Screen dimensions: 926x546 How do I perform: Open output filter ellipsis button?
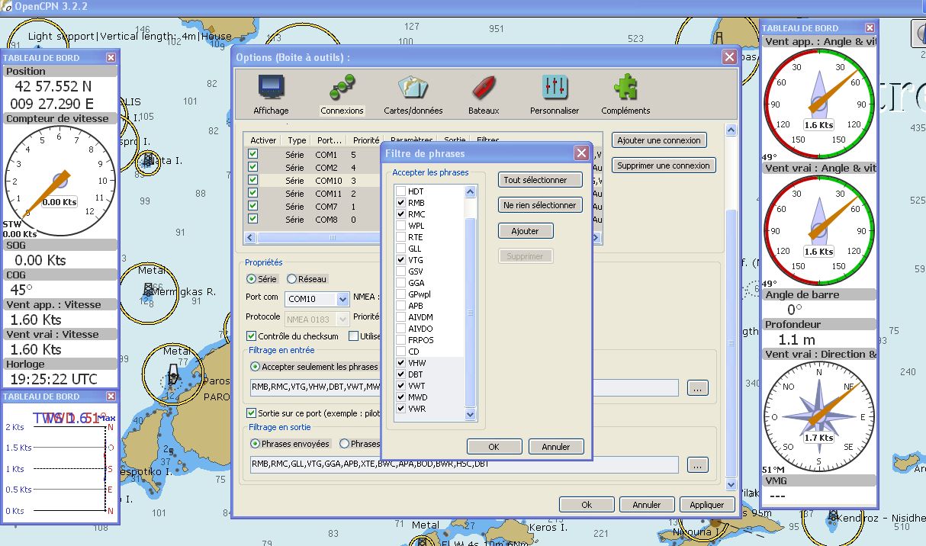[697, 464]
